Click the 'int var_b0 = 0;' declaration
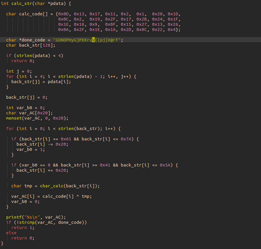This screenshot has width=261, height=249. click(25, 108)
